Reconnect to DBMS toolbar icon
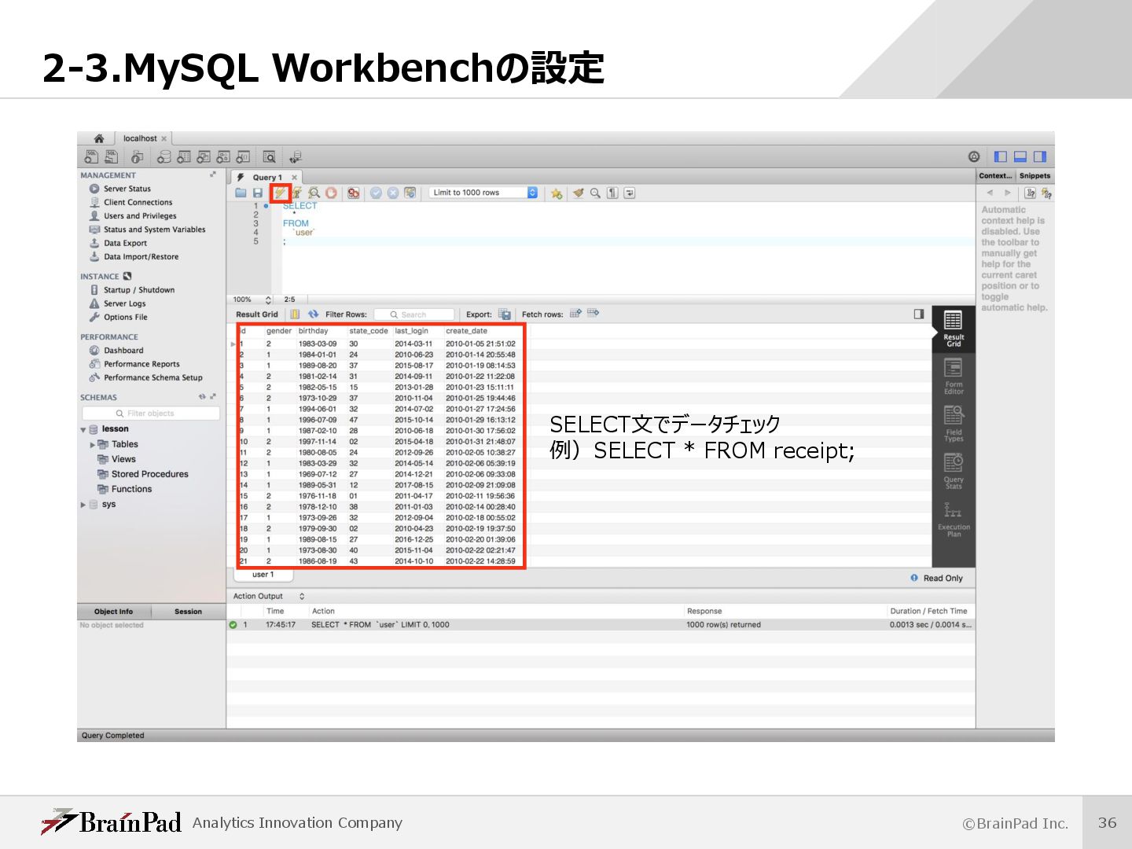The height and width of the screenshot is (849, 1132). tap(296, 156)
